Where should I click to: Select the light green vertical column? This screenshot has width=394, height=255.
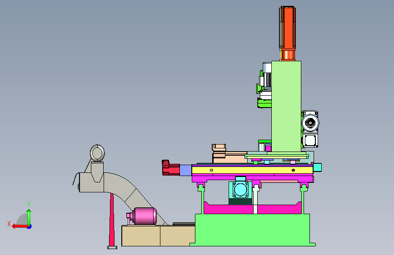pyautogui.click(x=286, y=106)
